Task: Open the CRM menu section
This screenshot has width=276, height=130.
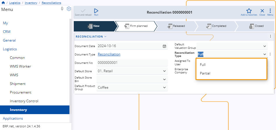Action: tap(7, 32)
